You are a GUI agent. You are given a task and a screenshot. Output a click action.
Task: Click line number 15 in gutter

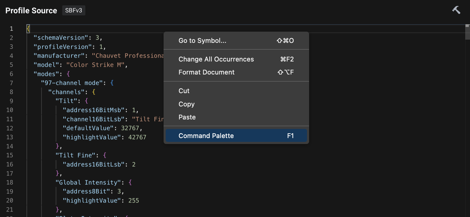point(10,155)
